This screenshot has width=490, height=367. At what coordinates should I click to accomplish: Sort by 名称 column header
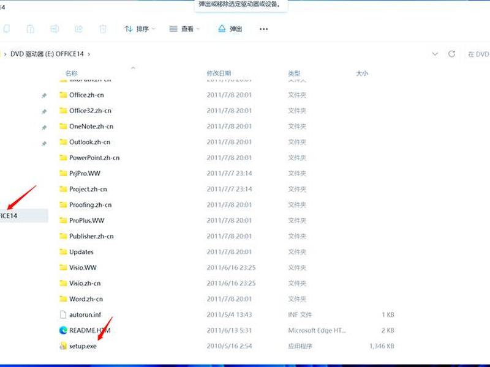click(x=71, y=73)
